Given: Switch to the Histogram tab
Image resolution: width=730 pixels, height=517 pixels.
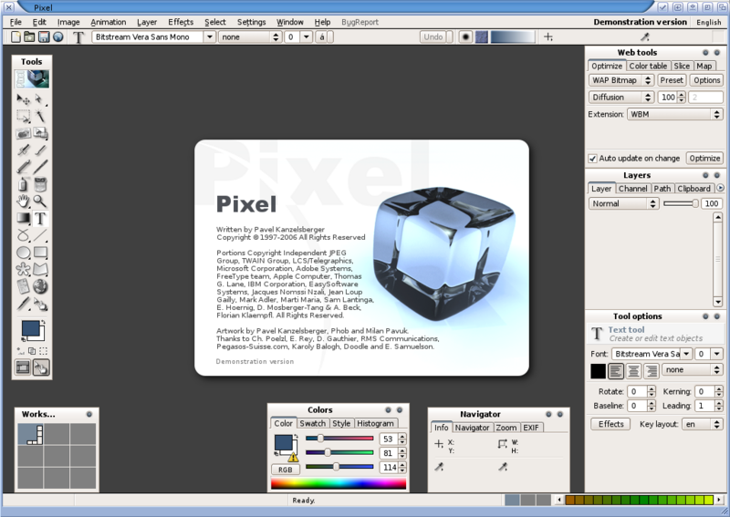Looking at the screenshot, I should tap(375, 423).
